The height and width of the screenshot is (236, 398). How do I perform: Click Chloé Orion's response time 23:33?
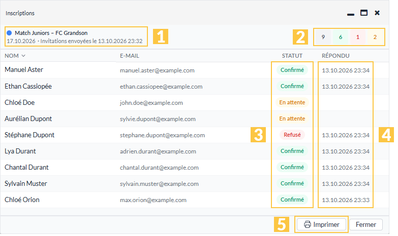(x=346, y=200)
